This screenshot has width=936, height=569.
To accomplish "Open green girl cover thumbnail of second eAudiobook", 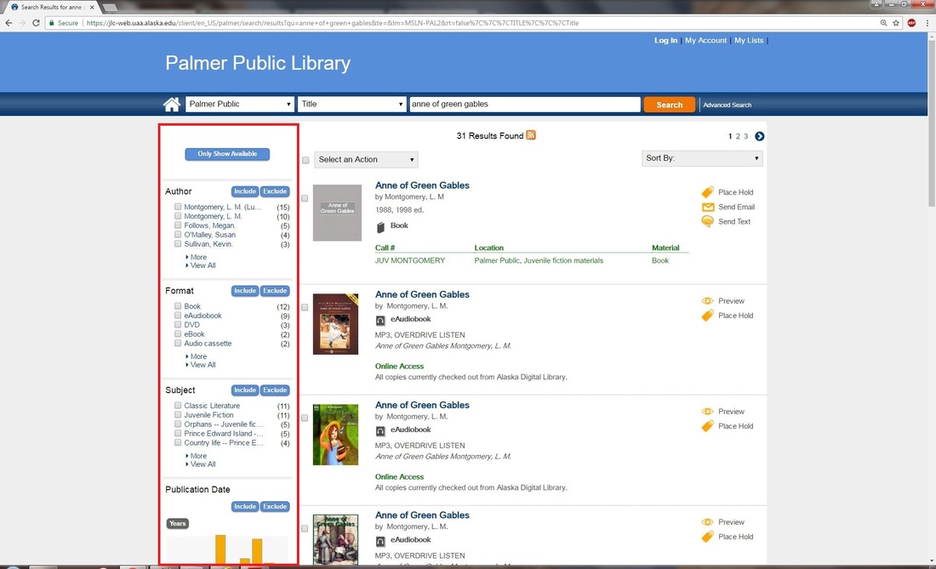I will pyautogui.click(x=335, y=435).
